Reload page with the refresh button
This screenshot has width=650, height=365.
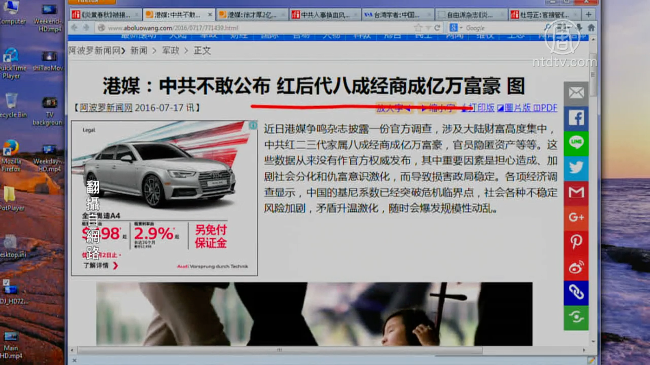click(437, 28)
